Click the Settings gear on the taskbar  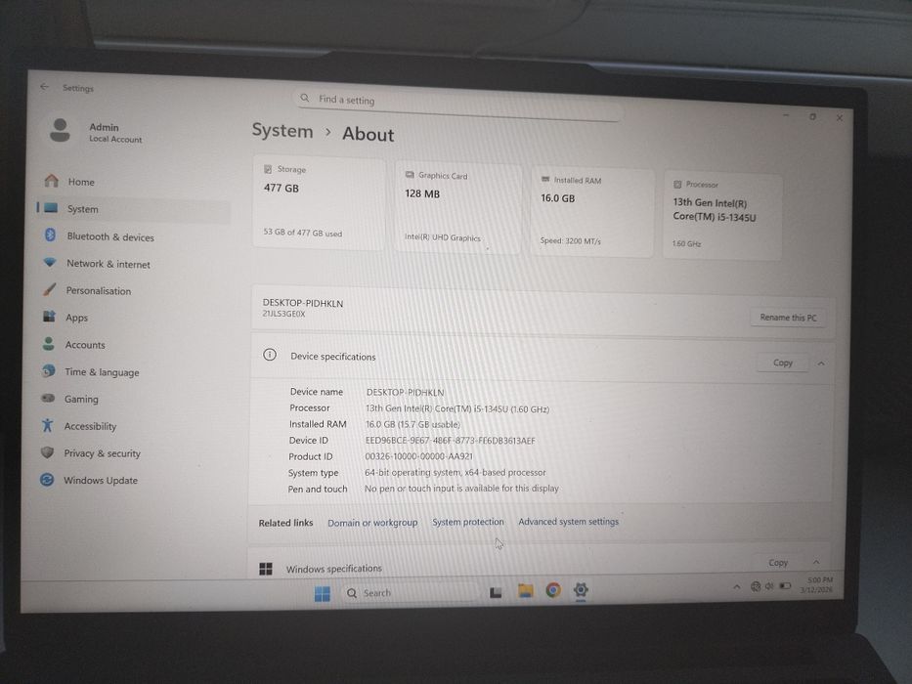(x=581, y=589)
